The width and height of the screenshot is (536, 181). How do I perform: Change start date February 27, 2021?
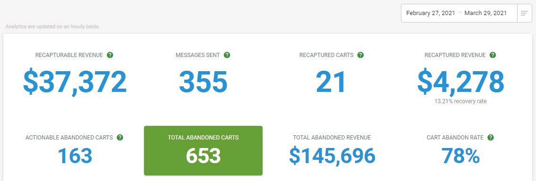click(430, 13)
